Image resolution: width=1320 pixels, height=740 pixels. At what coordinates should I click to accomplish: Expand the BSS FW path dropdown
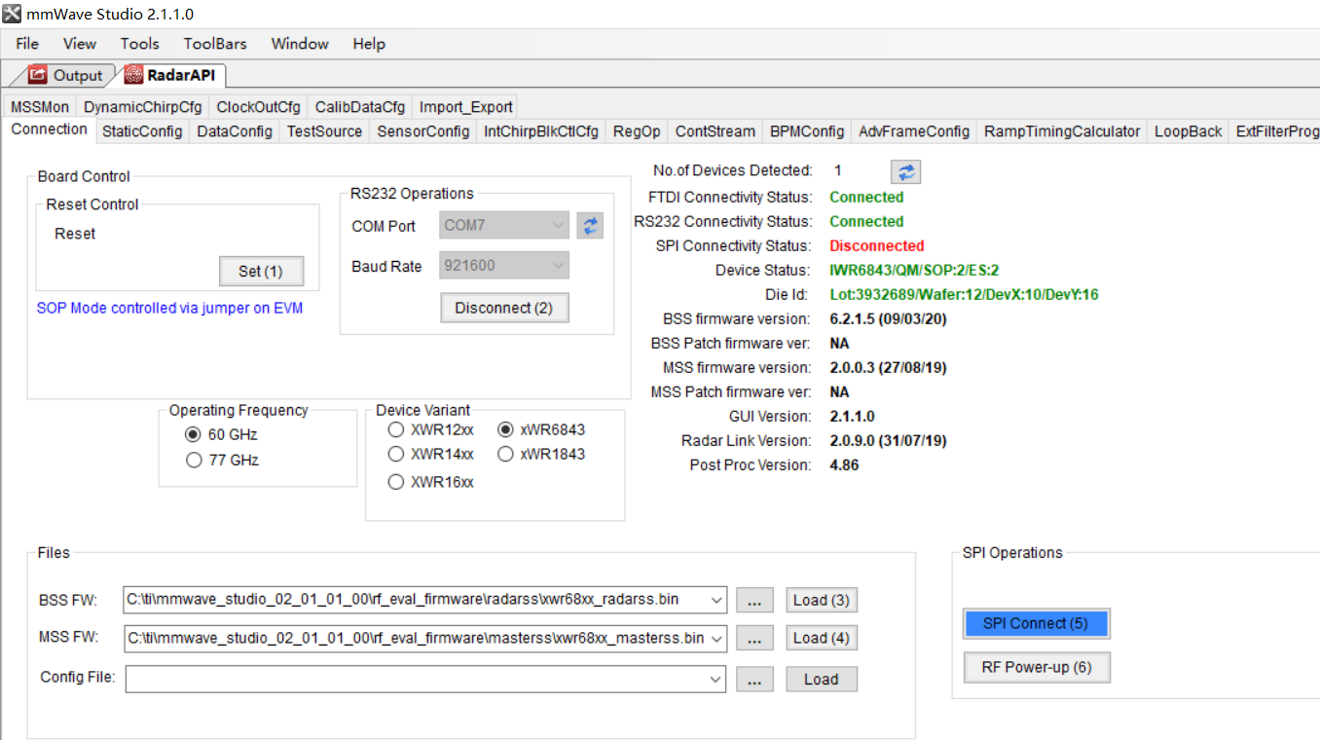click(x=716, y=600)
